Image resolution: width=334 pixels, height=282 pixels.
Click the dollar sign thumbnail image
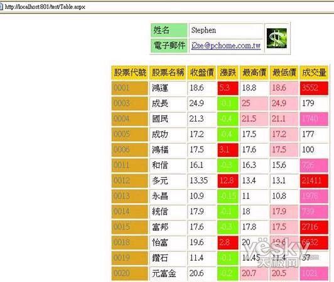click(277, 38)
